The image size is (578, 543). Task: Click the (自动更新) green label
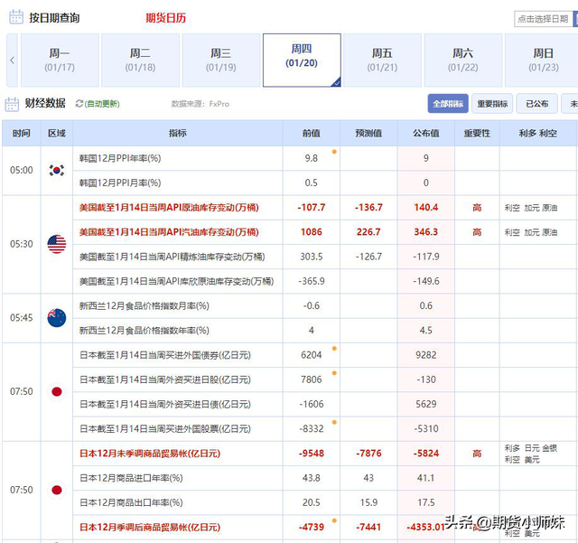click(102, 104)
